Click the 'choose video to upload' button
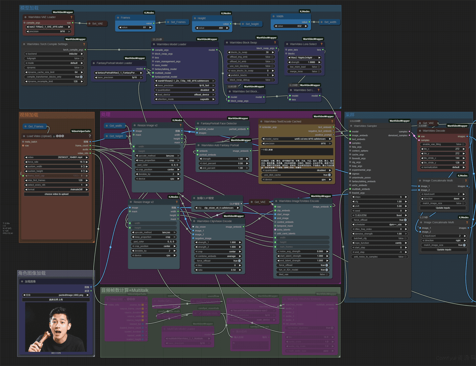 (x=56, y=194)
